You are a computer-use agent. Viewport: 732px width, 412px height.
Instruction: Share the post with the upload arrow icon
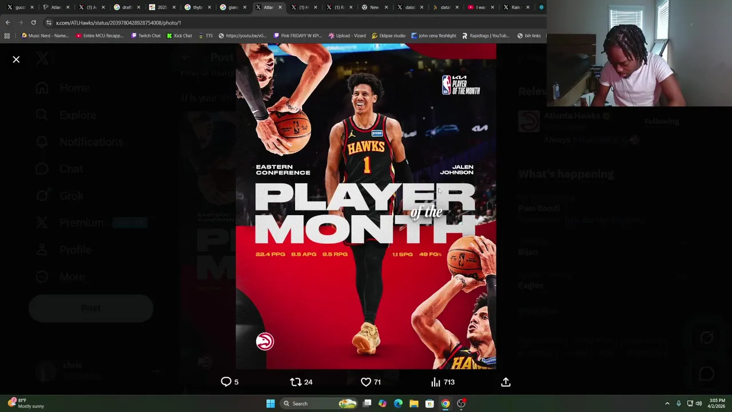(506, 382)
